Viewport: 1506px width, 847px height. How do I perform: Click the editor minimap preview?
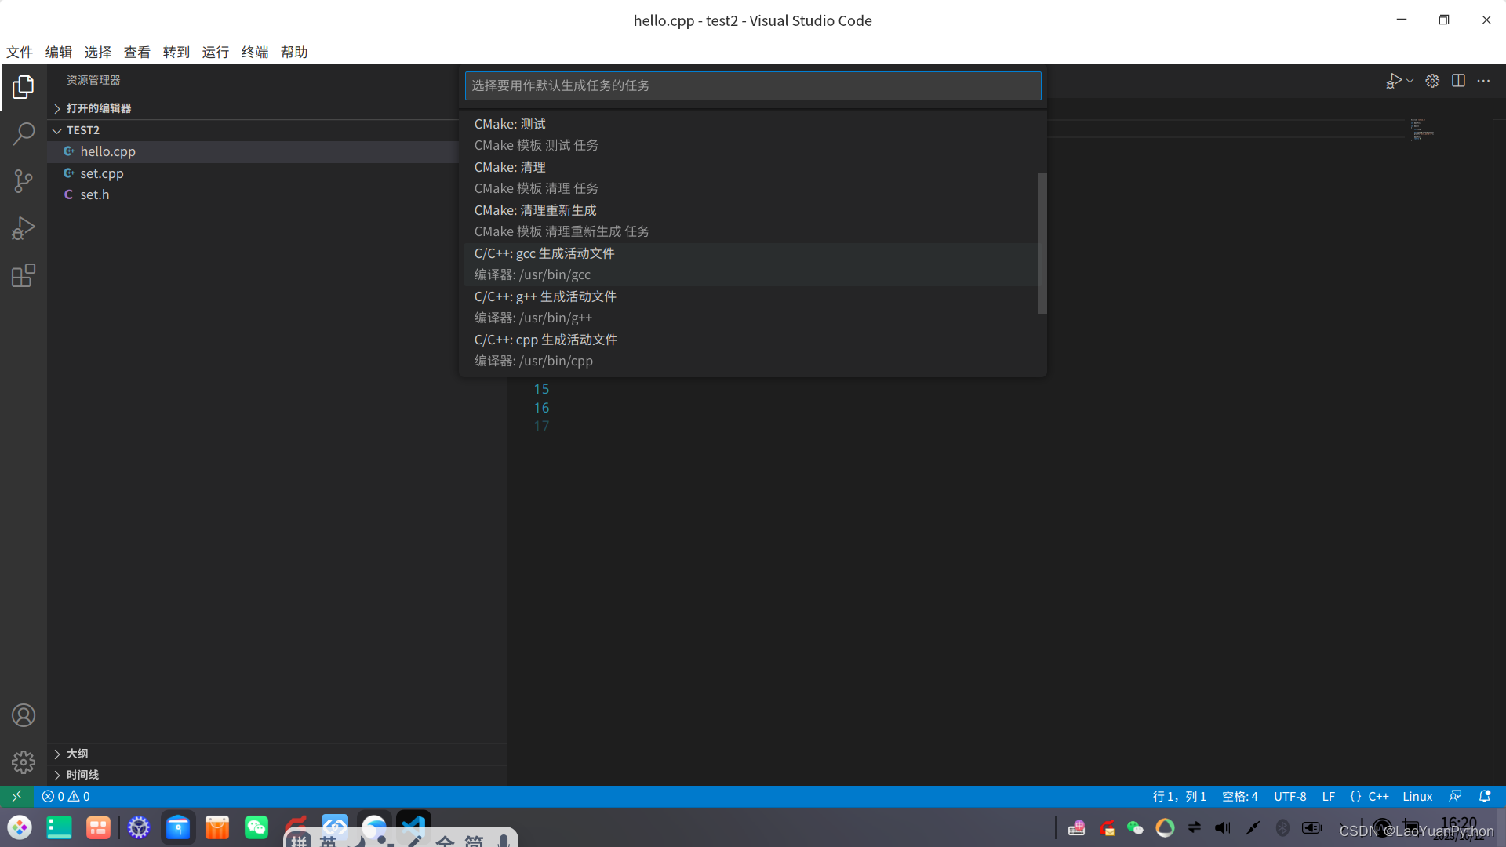[x=1422, y=130]
